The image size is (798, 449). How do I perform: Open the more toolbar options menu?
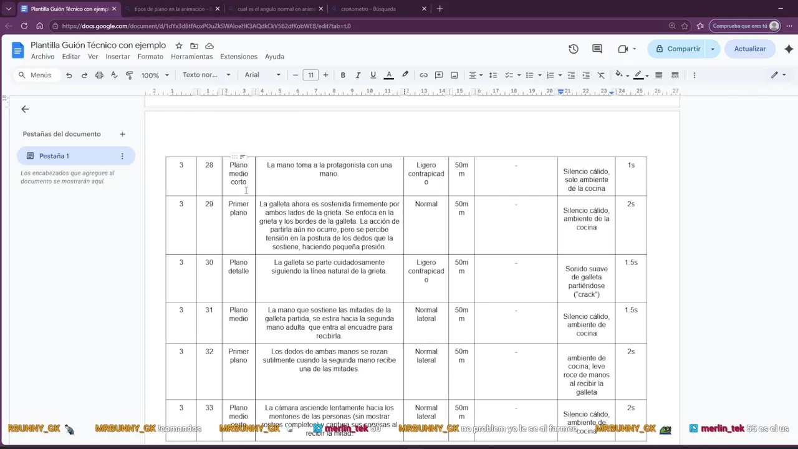coord(694,75)
